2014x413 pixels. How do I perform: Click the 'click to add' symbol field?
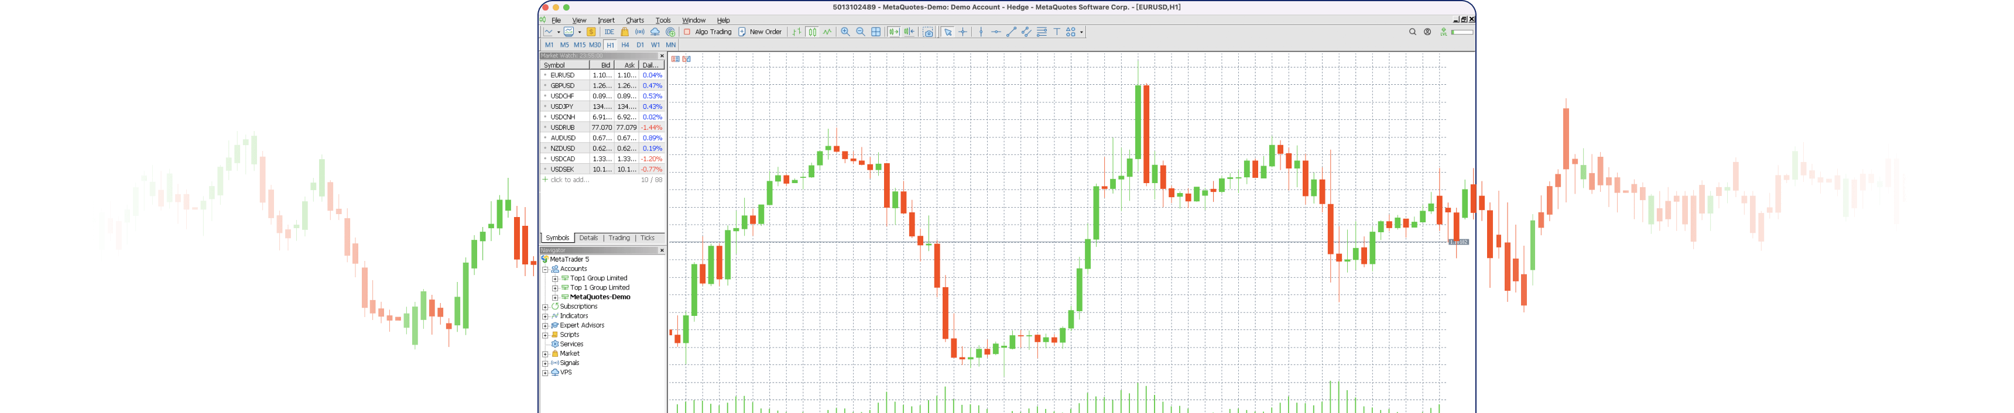[x=569, y=180]
